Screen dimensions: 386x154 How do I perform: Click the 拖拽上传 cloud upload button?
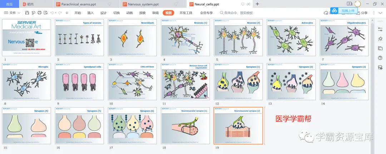[x=344, y=10]
